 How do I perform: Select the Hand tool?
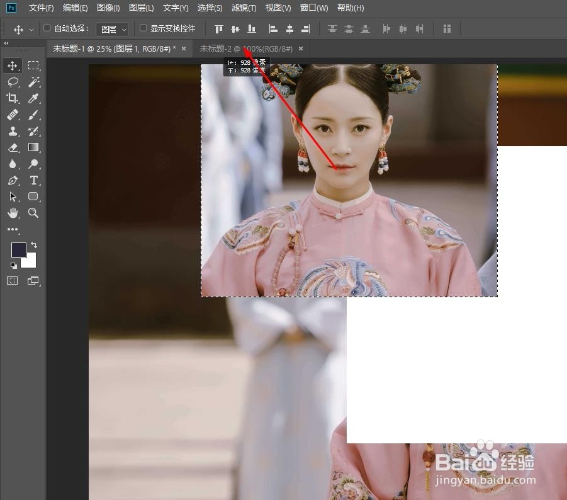13,213
